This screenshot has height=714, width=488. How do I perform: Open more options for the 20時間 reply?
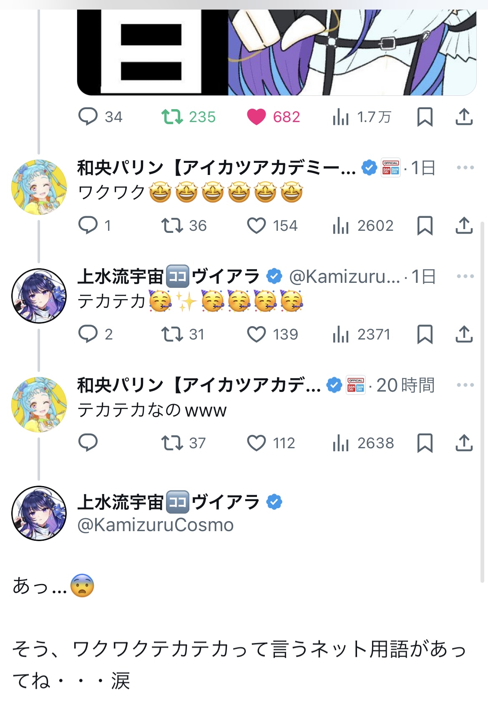pos(465,385)
